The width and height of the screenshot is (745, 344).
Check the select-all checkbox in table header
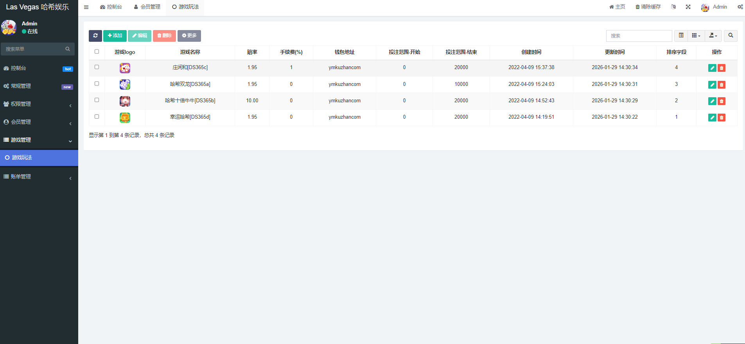(97, 52)
